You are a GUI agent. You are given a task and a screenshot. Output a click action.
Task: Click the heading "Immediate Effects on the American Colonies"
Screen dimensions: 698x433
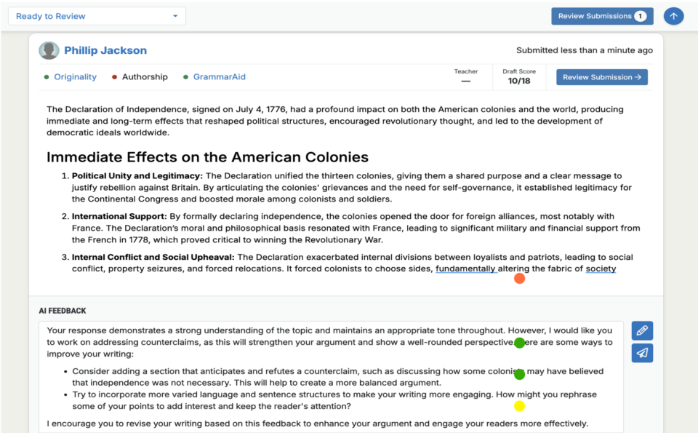(207, 156)
